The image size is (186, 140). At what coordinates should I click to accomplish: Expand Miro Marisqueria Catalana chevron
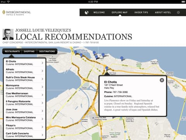tap(42, 119)
